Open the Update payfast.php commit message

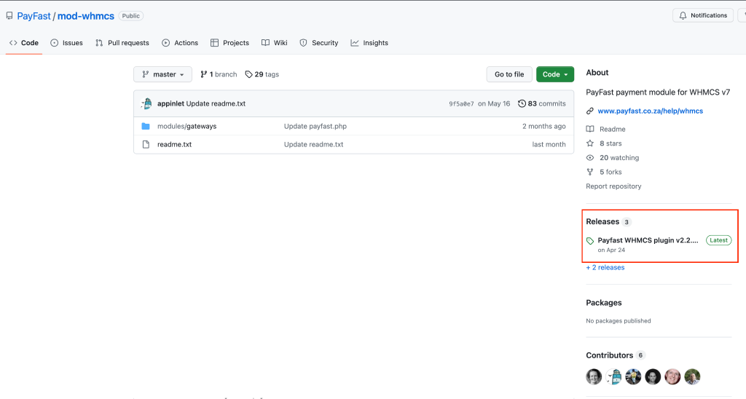click(315, 127)
